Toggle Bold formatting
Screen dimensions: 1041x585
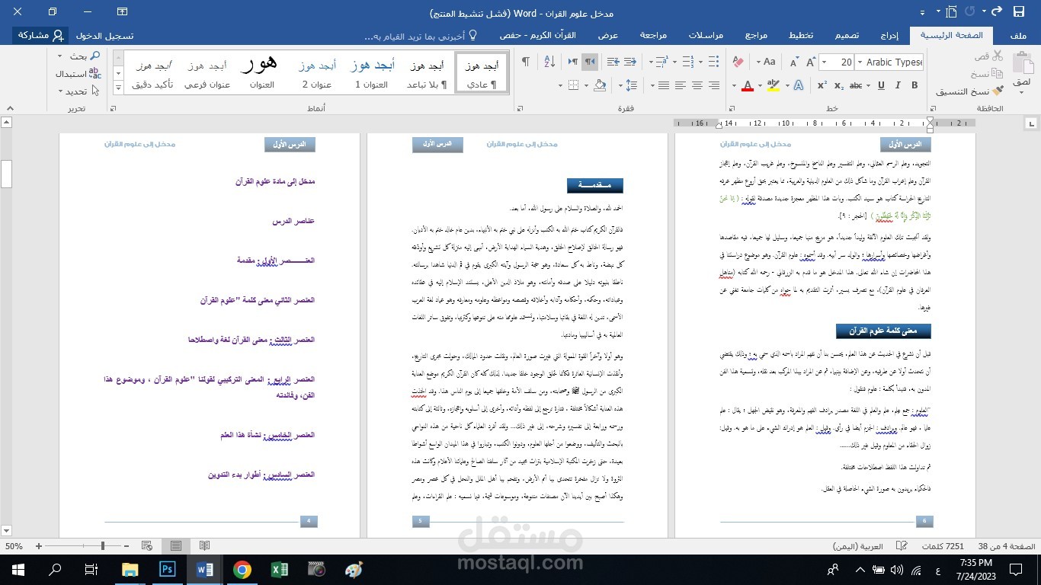coord(914,85)
